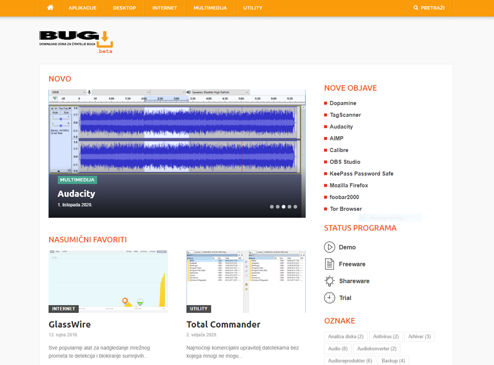Image resolution: width=494 pixels, height=365 pixels.
Task: Open the GlassWire screenshot thumbnail
Action: click(108, 282)
